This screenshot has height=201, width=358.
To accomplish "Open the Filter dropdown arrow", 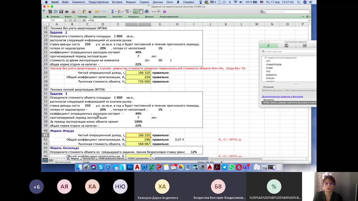I will [130, 11].
